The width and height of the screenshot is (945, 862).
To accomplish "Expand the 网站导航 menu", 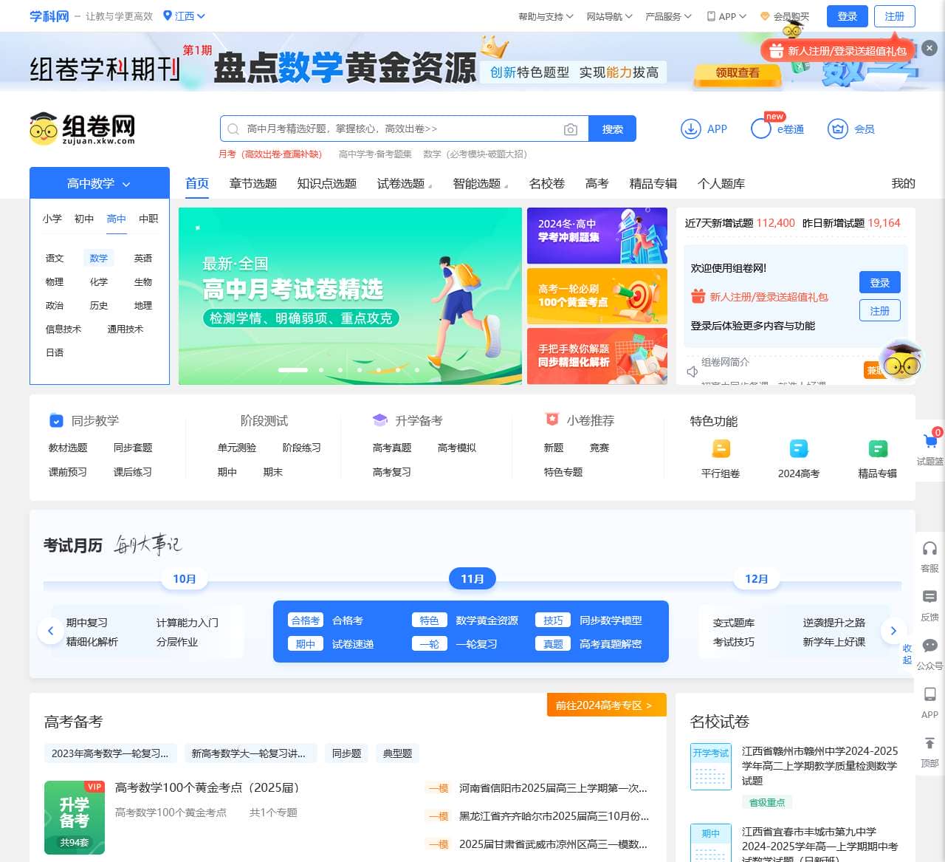I will click(609, 16).
